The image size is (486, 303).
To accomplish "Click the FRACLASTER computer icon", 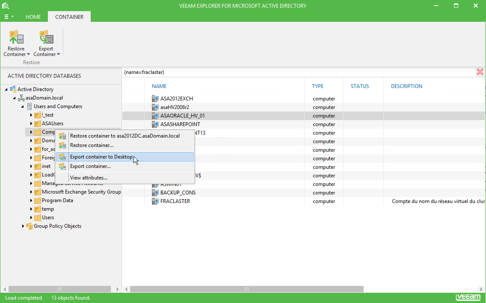I will [x=155, y=201].
